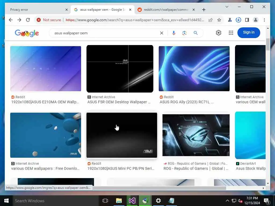Open the profile avatar menu
This screenshot has height=206, width=275.
pos(256,20)
